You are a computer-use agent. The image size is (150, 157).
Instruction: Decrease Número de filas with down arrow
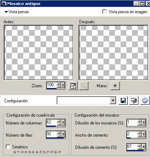59,136
